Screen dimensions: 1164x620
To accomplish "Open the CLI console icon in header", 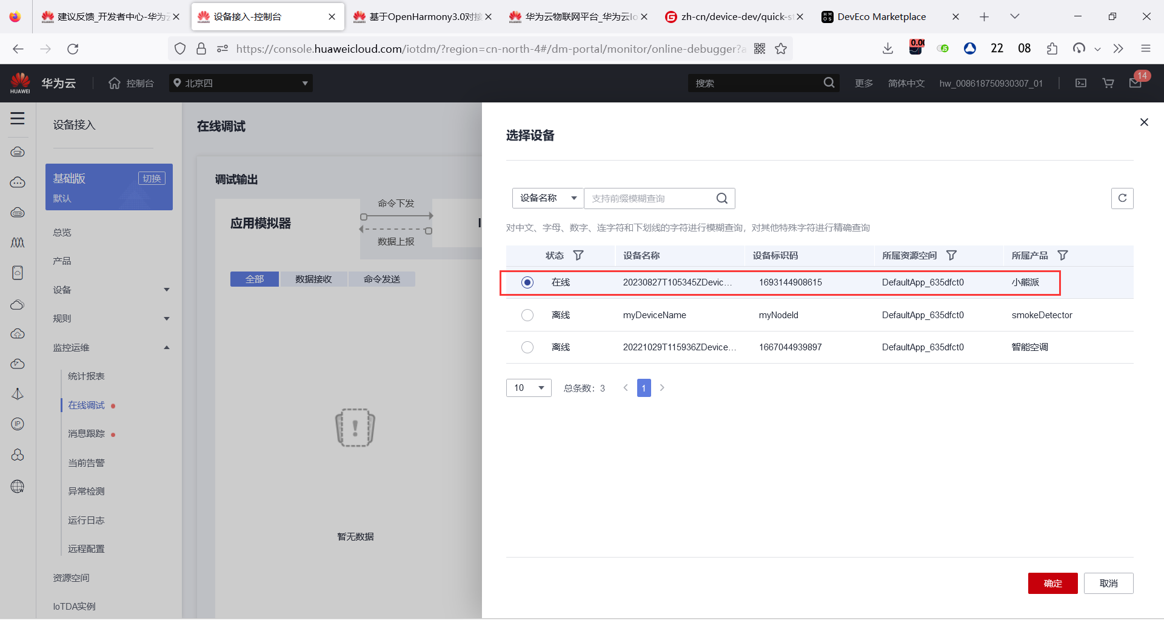I will click(x=1080, y=83).
